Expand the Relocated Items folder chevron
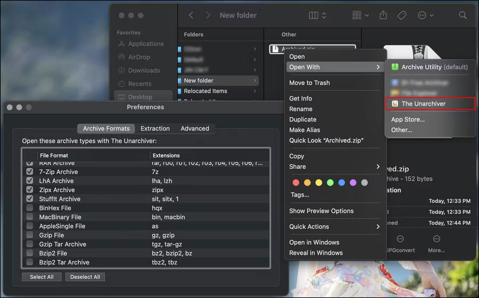Screen dimensions: 479x298 click(x=255, y=91)
